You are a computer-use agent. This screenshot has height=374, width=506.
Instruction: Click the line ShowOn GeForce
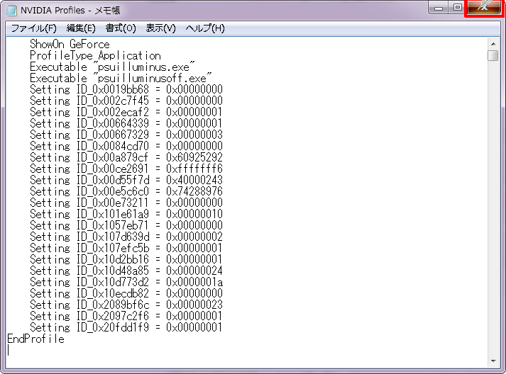(x=70, y=44)
